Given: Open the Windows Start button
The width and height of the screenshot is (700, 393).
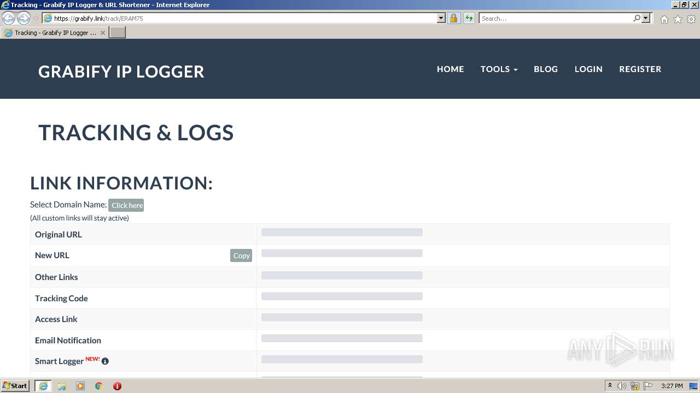Looking at the screenshot, I should [15, 386].
